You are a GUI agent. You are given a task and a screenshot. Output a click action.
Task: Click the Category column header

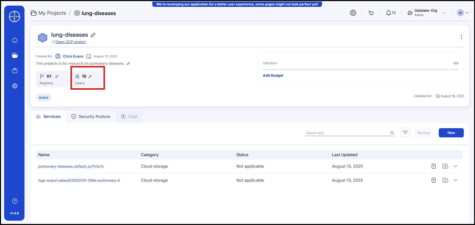[x=150, y=155]
